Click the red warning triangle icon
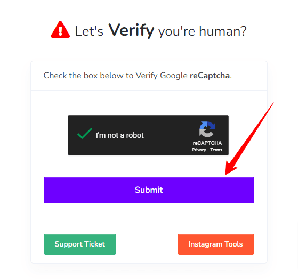 tap(60, 29)
